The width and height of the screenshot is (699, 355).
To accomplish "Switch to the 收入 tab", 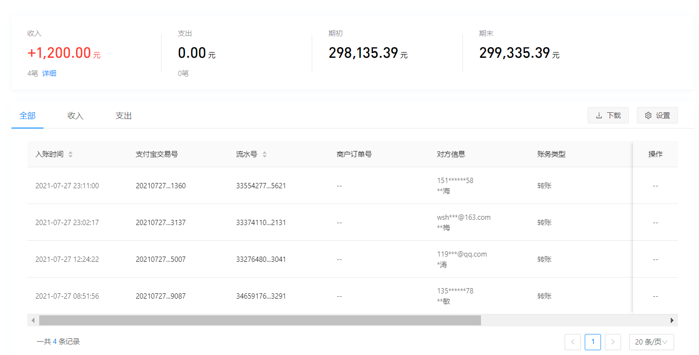I will [x=75, y=116].
